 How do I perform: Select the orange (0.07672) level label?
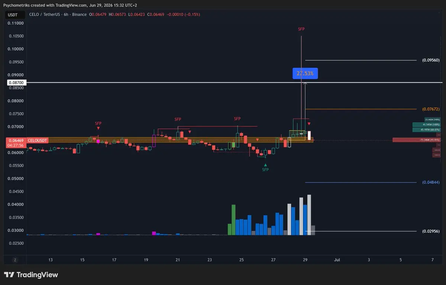(431, 109)
